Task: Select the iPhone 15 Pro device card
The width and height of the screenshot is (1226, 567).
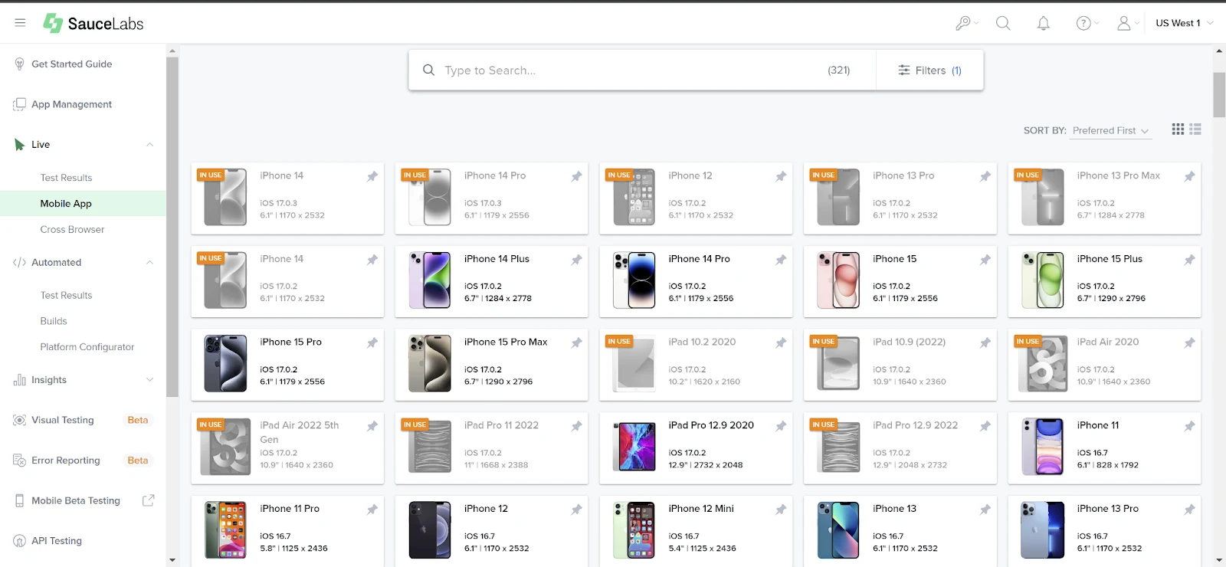Action: coord(287,365)
